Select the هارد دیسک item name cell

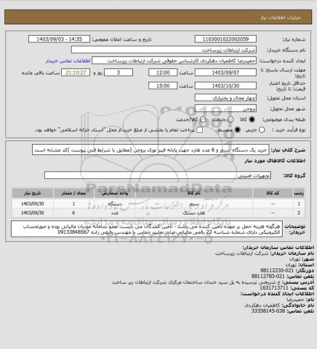194,213
